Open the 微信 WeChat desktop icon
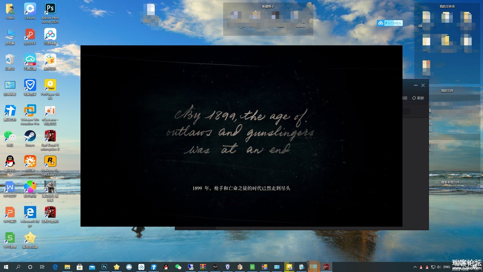Image resolution: width=483 pixels, height=272 pixels. coord(10,139)
